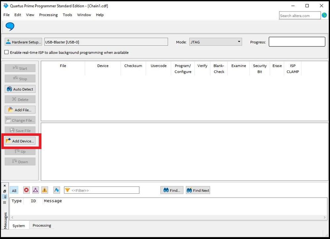Screen dimensions: 330x239
Task: Show All messages filter
Action: 14,191
